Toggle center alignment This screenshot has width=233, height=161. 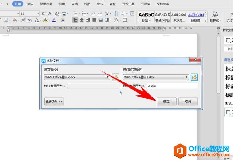[x=82, y=20]
